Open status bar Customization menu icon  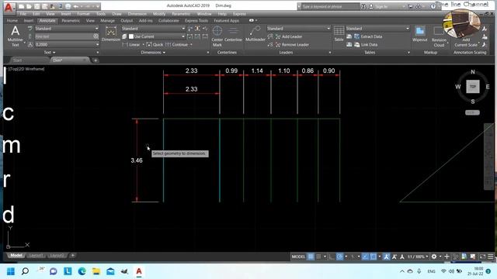[490, 257]
